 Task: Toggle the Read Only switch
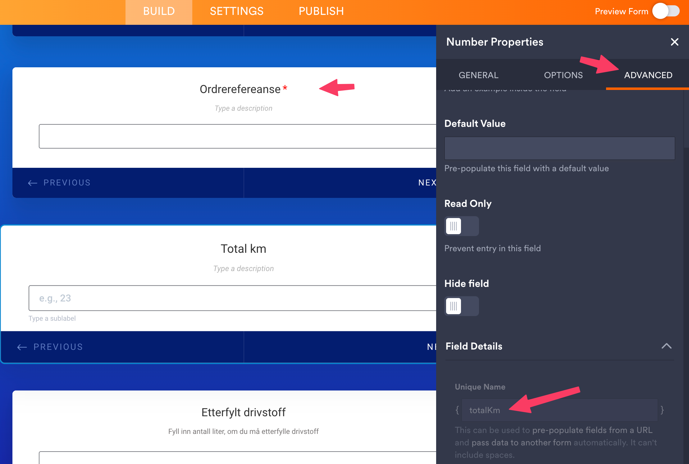(461, 226)
